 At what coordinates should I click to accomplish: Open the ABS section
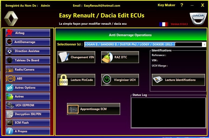(28, 79)
